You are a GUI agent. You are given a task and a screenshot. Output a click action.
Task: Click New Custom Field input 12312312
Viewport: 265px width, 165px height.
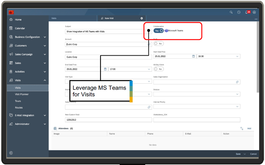pyautogui.click(x=108, y=120)
